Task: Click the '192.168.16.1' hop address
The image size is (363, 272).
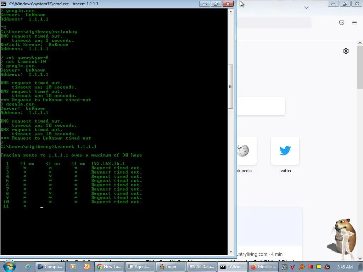Action: click(108, 164)
